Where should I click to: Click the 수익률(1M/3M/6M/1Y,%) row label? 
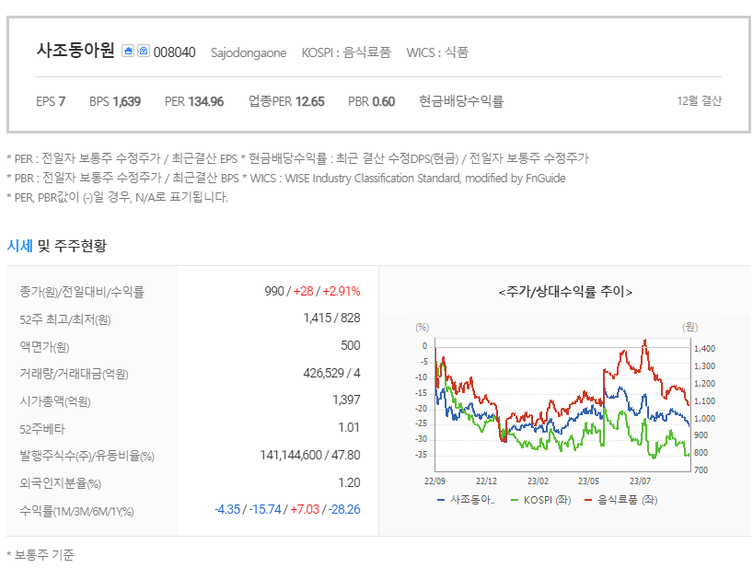(76, 511)
